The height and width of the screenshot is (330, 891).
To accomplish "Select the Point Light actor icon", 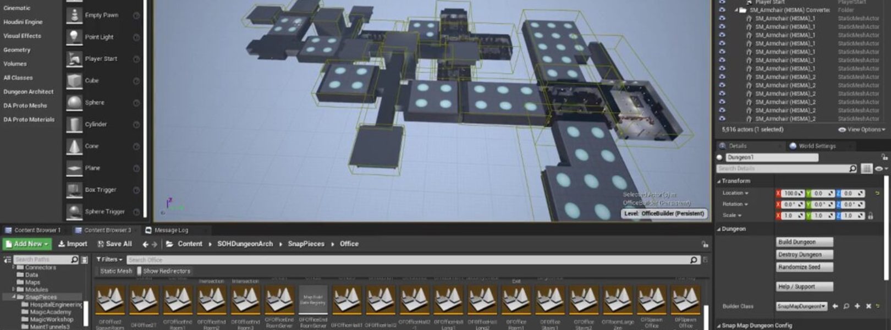I will (74, 37).
